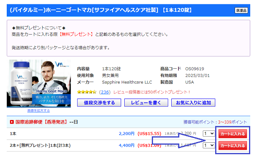The height and width of the screenshot is (157, 255).
Task: Click the star rating icons
Action: point(87,92)
